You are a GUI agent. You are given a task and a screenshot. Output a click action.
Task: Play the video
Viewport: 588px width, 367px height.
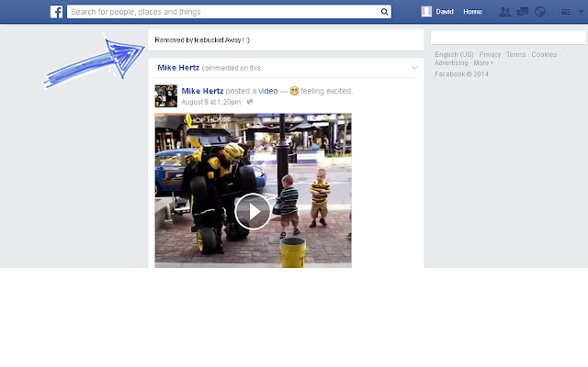pyautogui.click(x=253, y=212)
